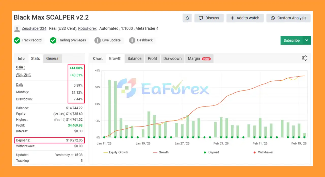Click the Track record green checkmark
This screenshot has height=177, width=325.
tap(17, 40)
